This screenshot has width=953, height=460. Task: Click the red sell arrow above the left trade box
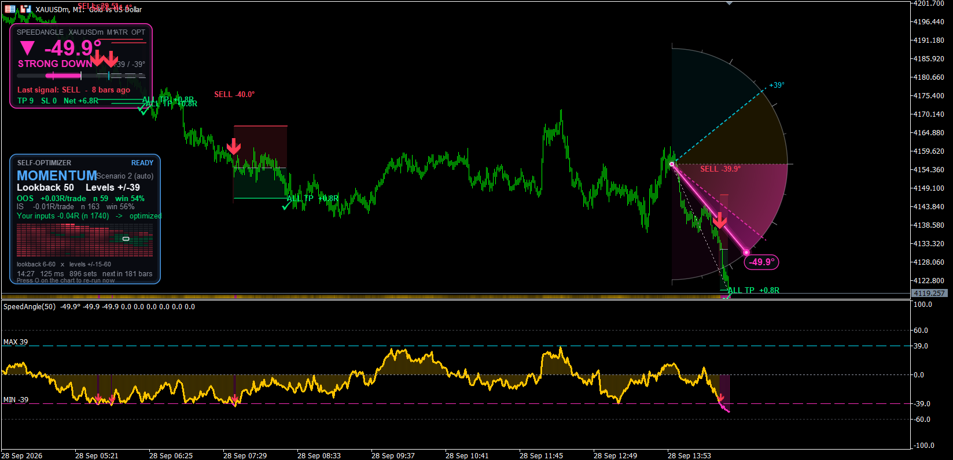tap(234, 146)
